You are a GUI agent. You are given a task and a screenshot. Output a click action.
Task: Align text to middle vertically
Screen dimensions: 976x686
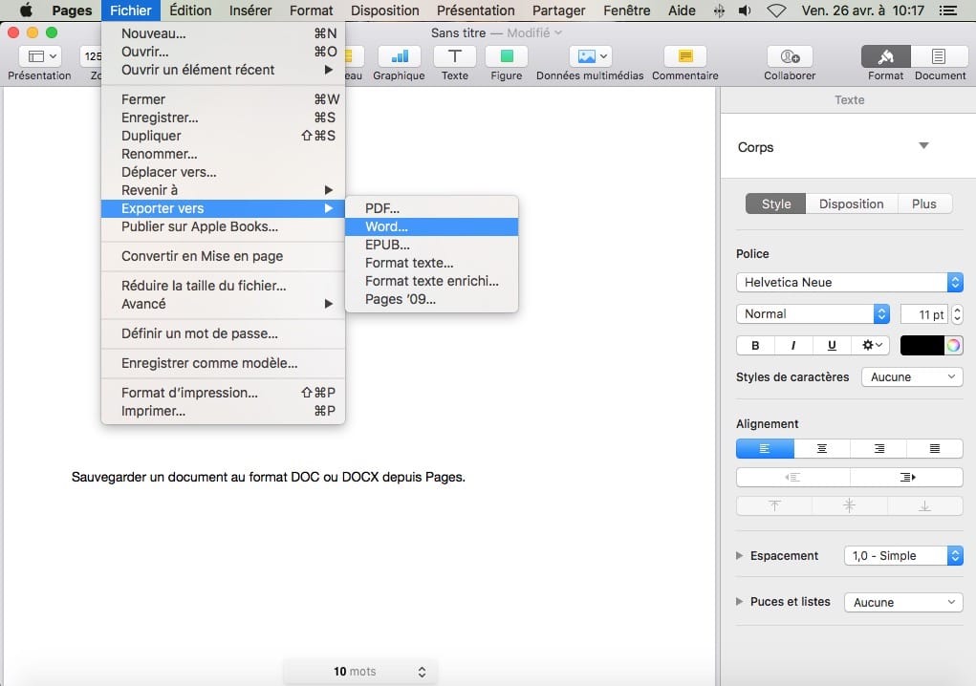click(849, 505)
